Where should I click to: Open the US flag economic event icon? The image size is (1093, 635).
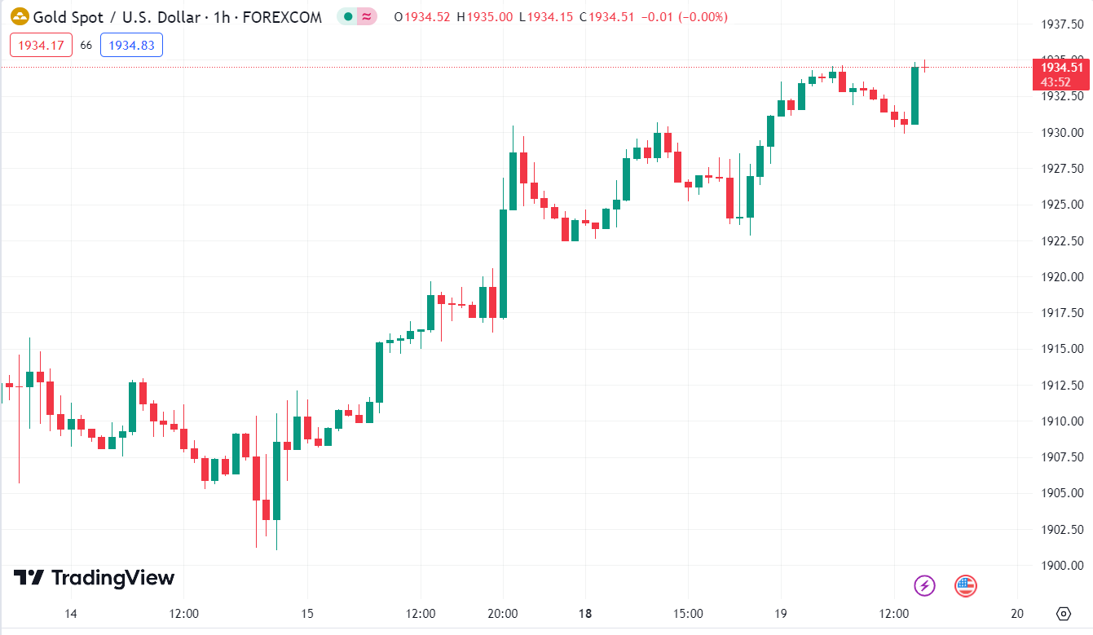tap(965, 585)
